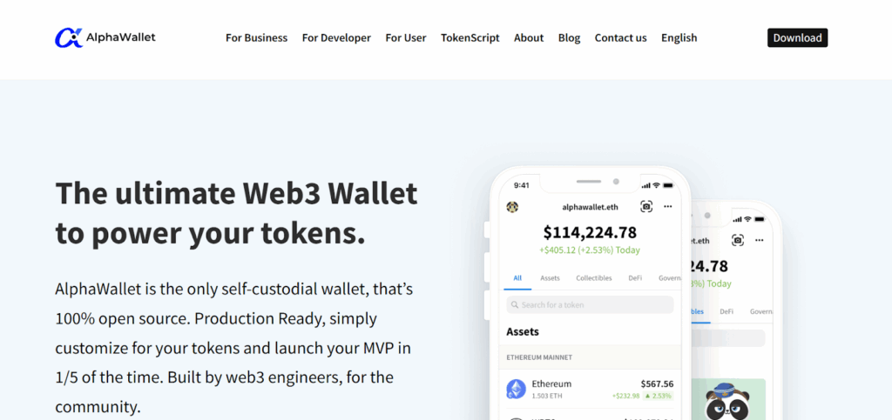The width and height of the screenshot is (892, 420).
Task: Select the Collectibles tab in wallet
Action: (593, 278)
